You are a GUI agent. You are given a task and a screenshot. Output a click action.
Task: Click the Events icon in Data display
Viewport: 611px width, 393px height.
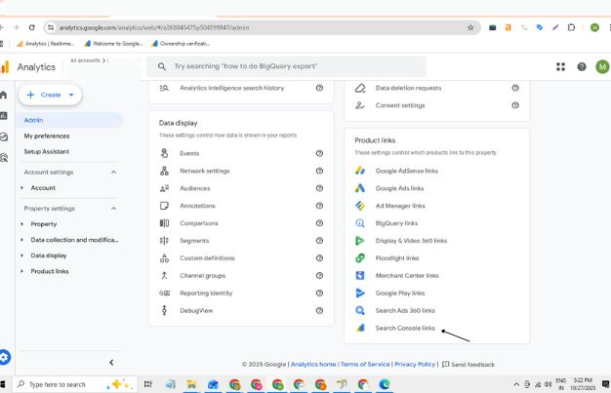tap(164, 153)
